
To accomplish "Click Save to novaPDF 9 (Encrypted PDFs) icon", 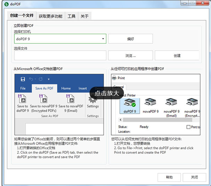I will pos(44,99).
